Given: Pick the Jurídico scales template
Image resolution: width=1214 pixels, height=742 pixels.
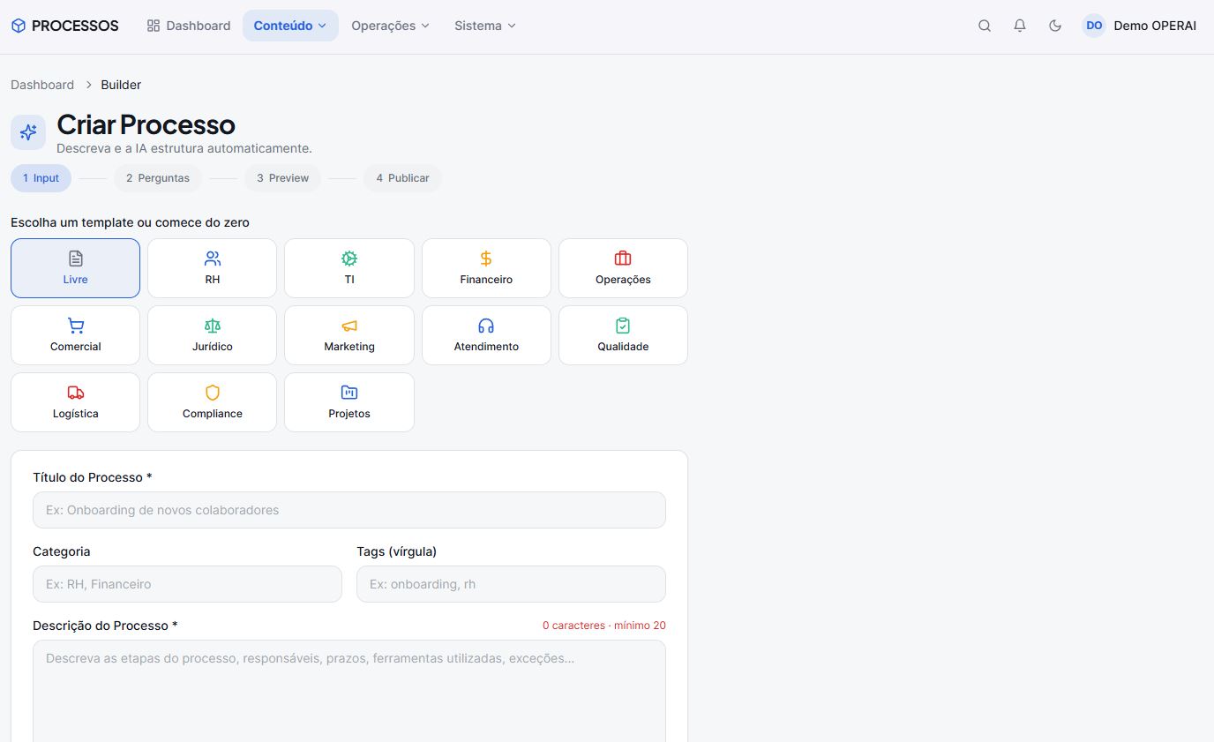Looking at the screenshot, I should [x=212, y=335].
